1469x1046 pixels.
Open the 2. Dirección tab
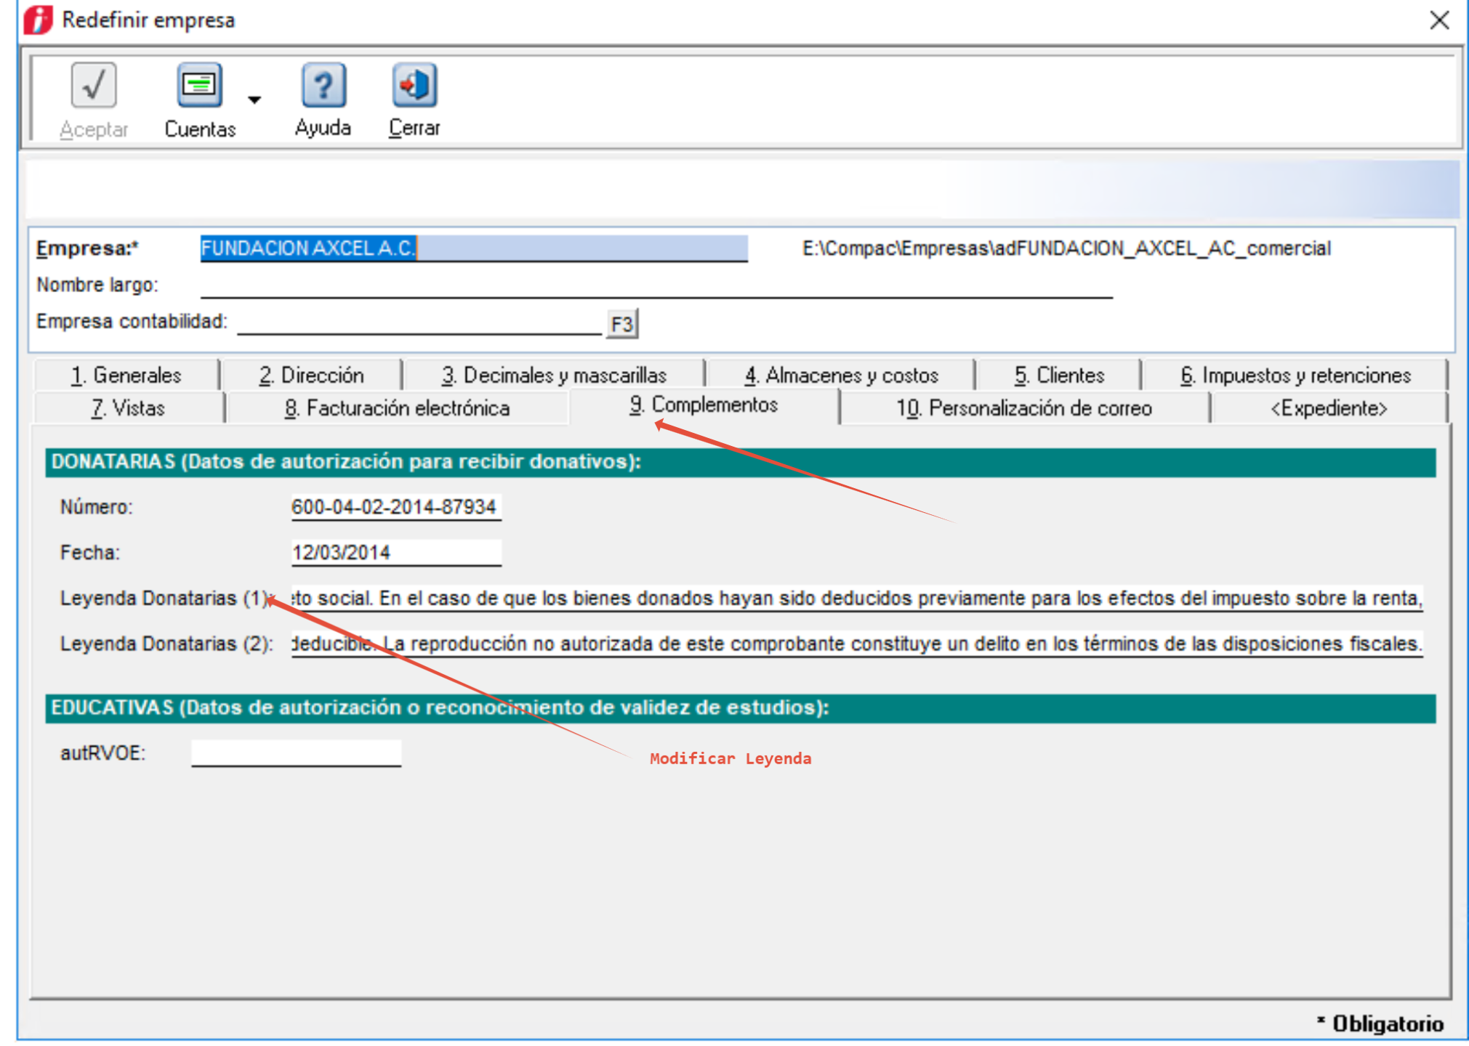312,376
